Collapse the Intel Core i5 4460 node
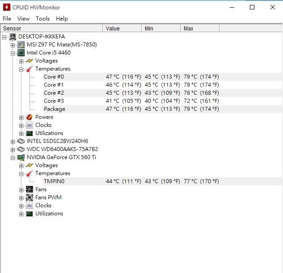The image size is (283, 273). pos(13,53)
